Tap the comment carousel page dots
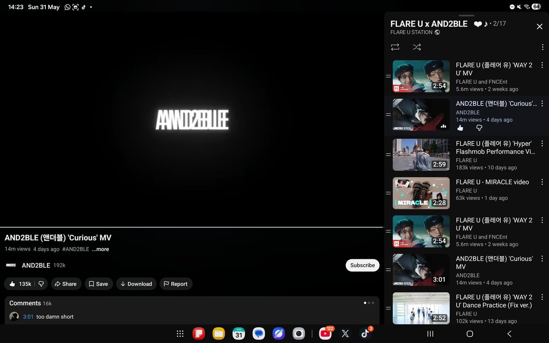Viewport: 549px width, 343px height. [x=369, y=303]
